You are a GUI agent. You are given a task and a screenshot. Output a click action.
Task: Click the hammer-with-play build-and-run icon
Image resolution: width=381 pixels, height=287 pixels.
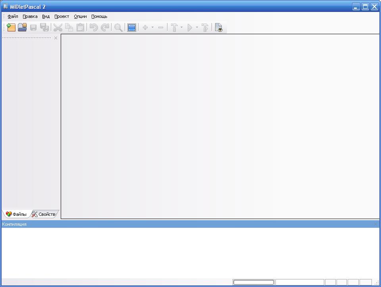click(205, 27)
